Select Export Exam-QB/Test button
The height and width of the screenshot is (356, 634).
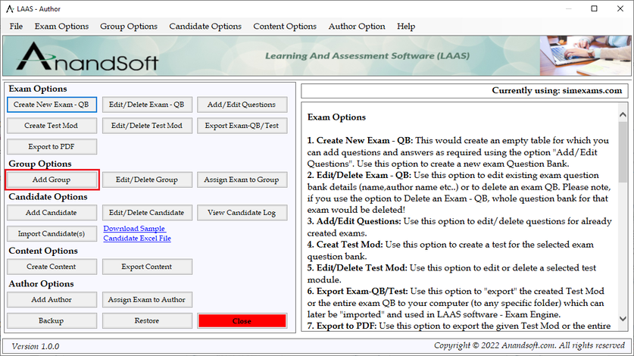click(x=242, y=126)
